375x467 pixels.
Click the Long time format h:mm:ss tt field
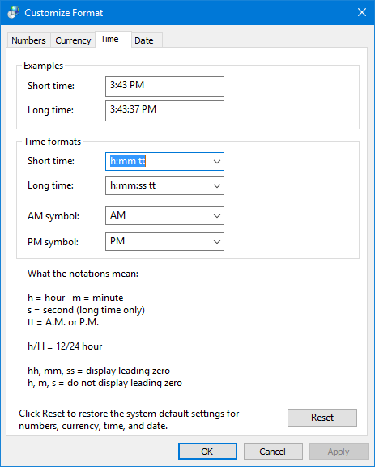[158, 186]
